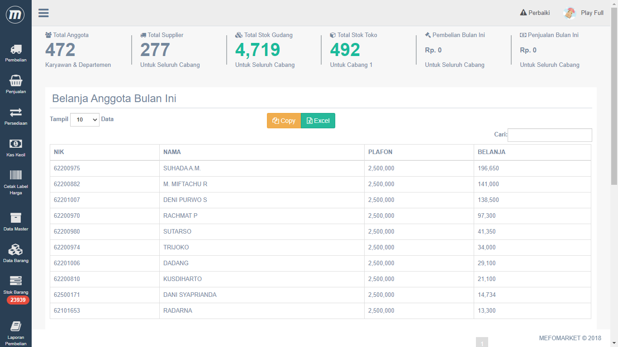Select Pembelian menu label
618x347 pixels.
pyautogui.click(x=16, y=60)
